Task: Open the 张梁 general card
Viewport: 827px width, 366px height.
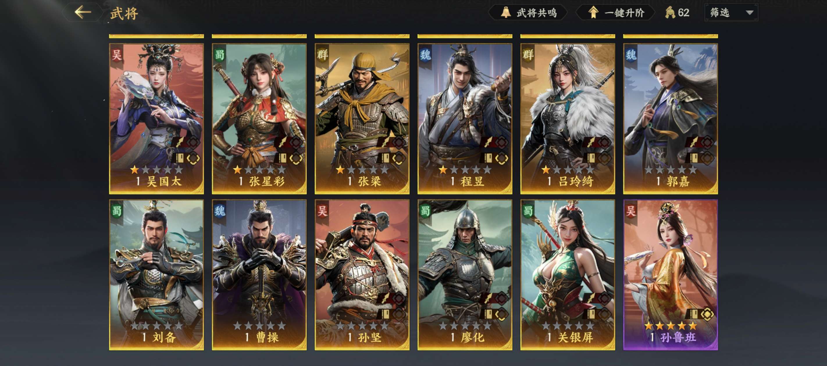Action: pos(362,119)
